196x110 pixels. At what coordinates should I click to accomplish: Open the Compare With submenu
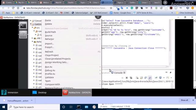[x=72, y=84]
